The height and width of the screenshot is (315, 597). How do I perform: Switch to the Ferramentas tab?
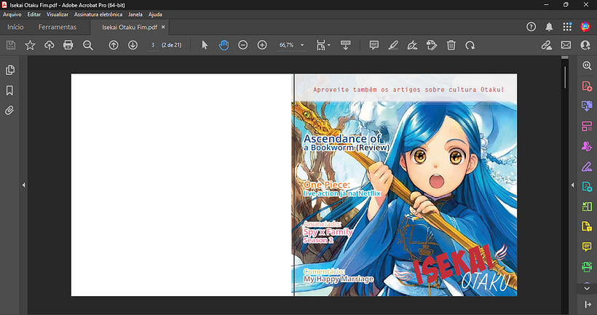tap(58, 27)
